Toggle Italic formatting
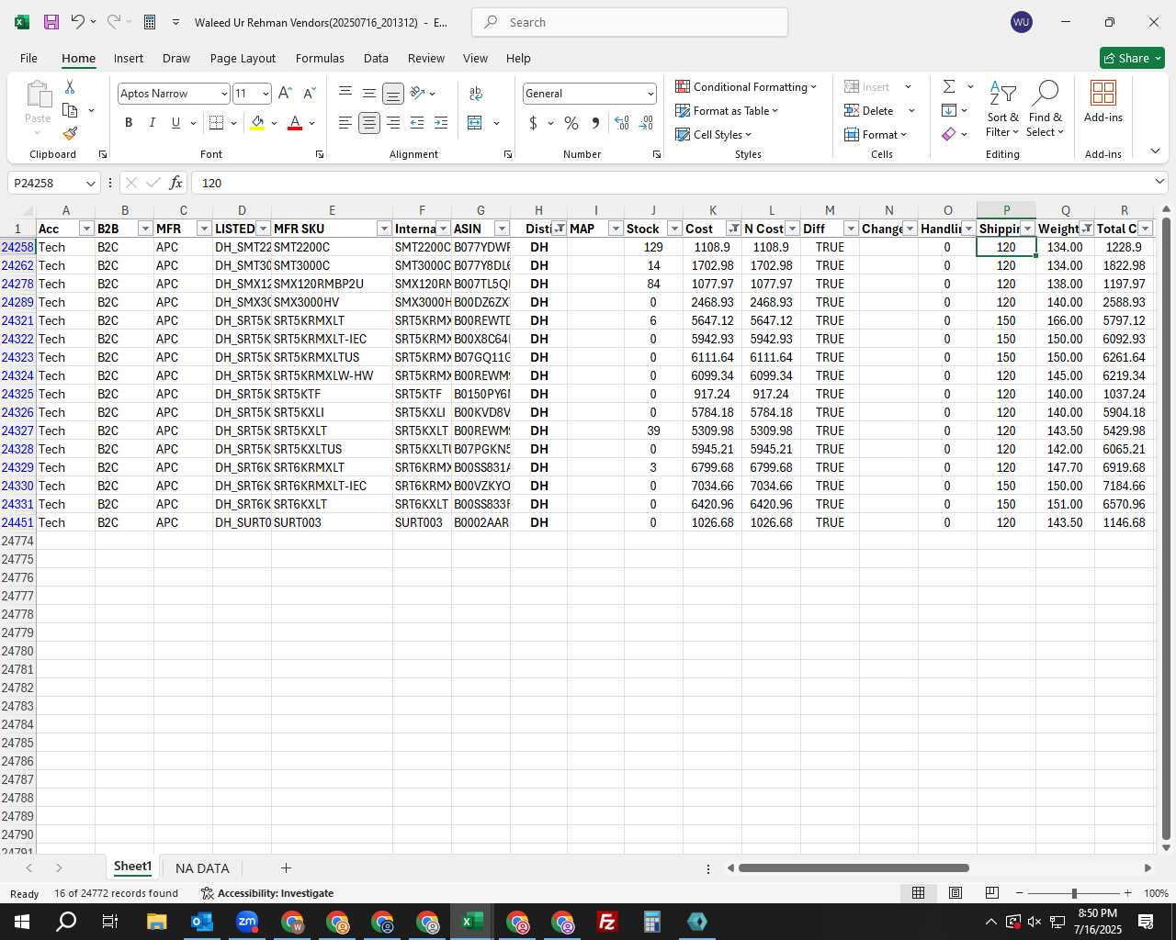This screenshot has width=1176, height=940. tap(153, 123)
